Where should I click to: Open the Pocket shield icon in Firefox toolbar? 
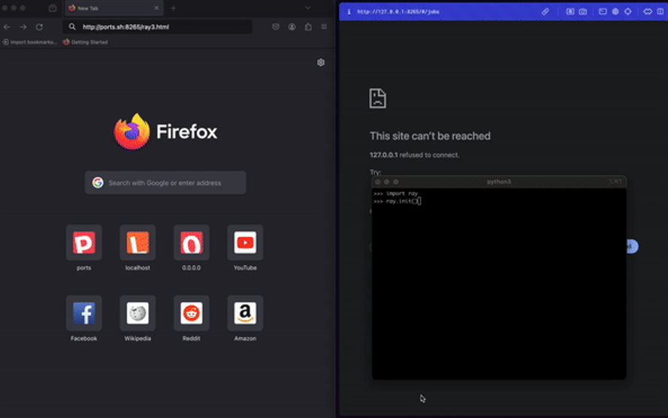[276, 27]
